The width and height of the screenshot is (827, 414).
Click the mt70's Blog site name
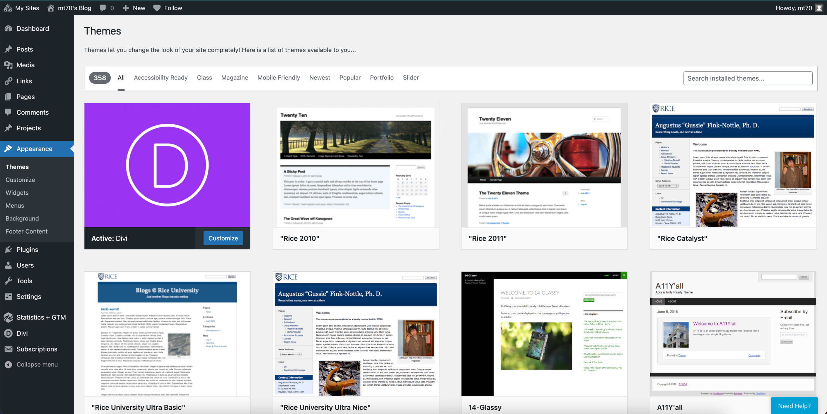74,8
